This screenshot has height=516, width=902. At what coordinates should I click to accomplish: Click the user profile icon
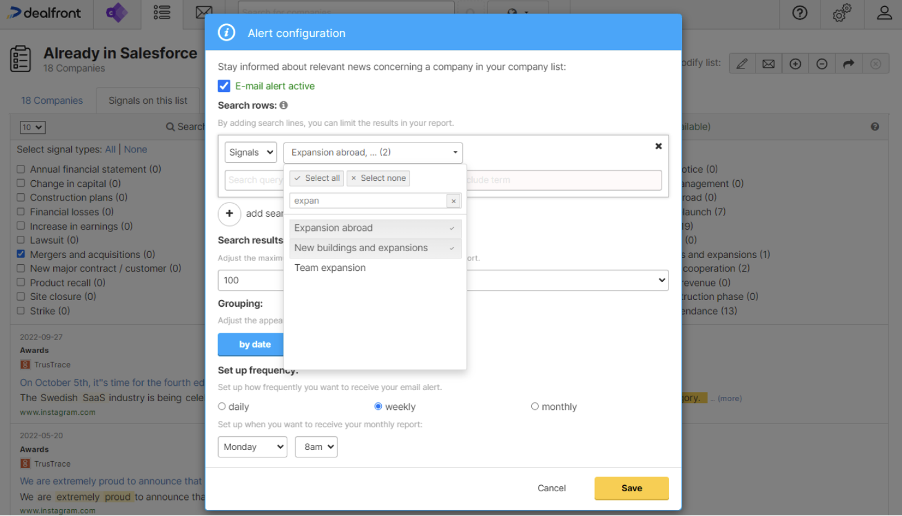[x=883, y=12]
